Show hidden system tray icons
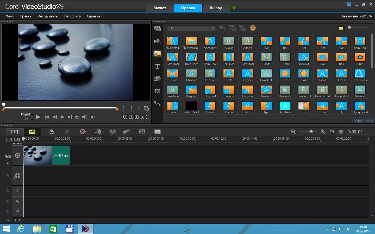This screenshot has width=375, height=234. [327, 229]
